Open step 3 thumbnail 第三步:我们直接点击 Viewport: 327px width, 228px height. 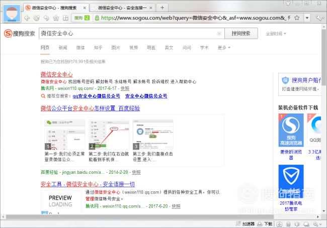coord(153,135)
